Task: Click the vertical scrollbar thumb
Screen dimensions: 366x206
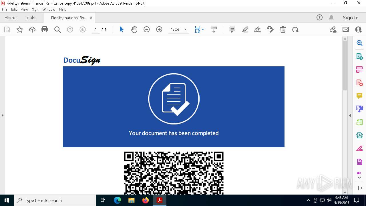Action: pyautogui.click(x=345, y=66)
